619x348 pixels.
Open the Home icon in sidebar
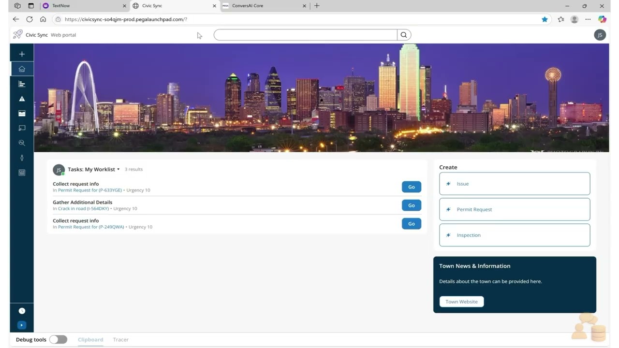(22, 69)
